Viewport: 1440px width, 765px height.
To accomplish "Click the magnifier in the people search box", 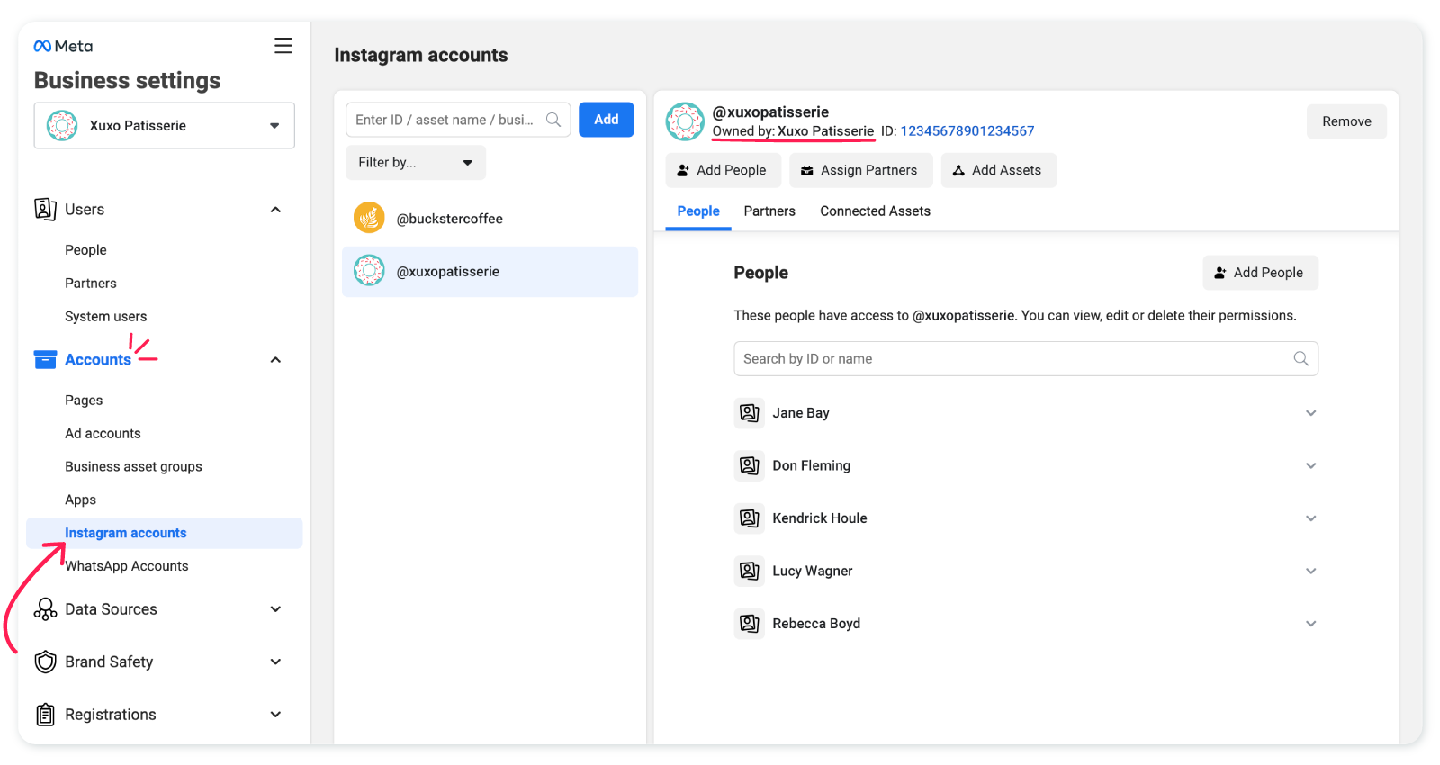I will [x=1300, y=358].
